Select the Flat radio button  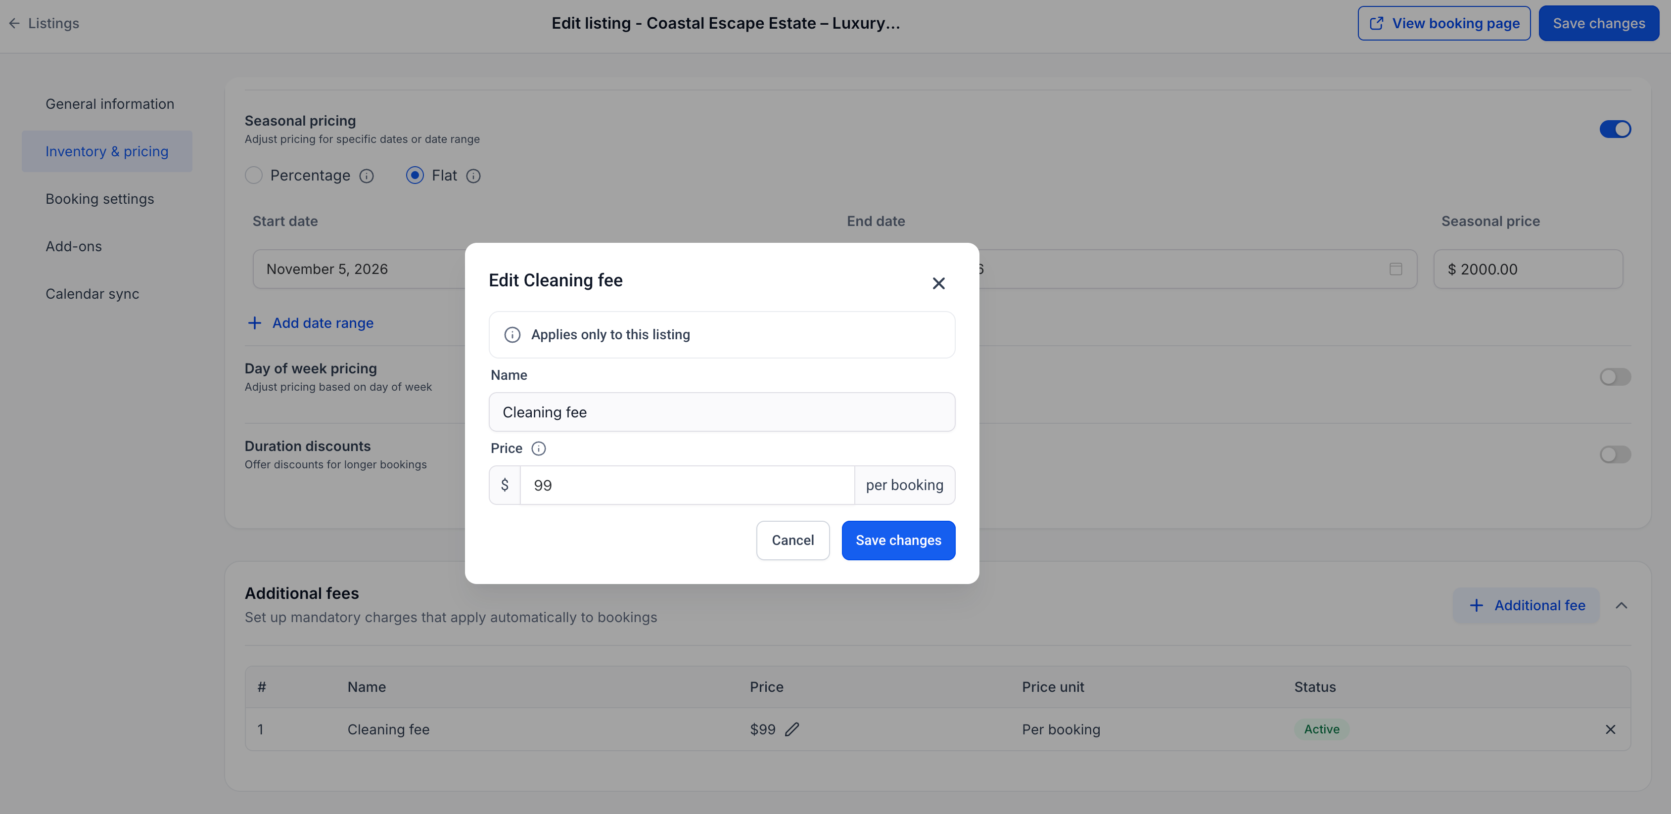(415, 175)
